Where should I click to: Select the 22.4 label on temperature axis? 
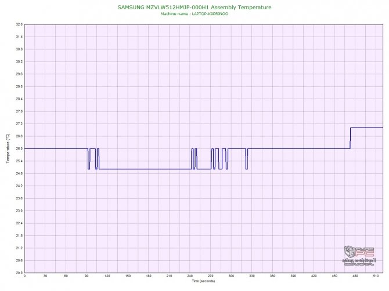pos(19,223)
